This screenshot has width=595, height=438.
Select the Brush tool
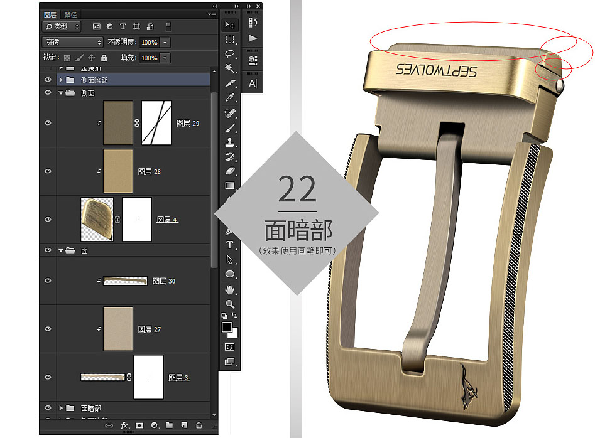[230, 127]
